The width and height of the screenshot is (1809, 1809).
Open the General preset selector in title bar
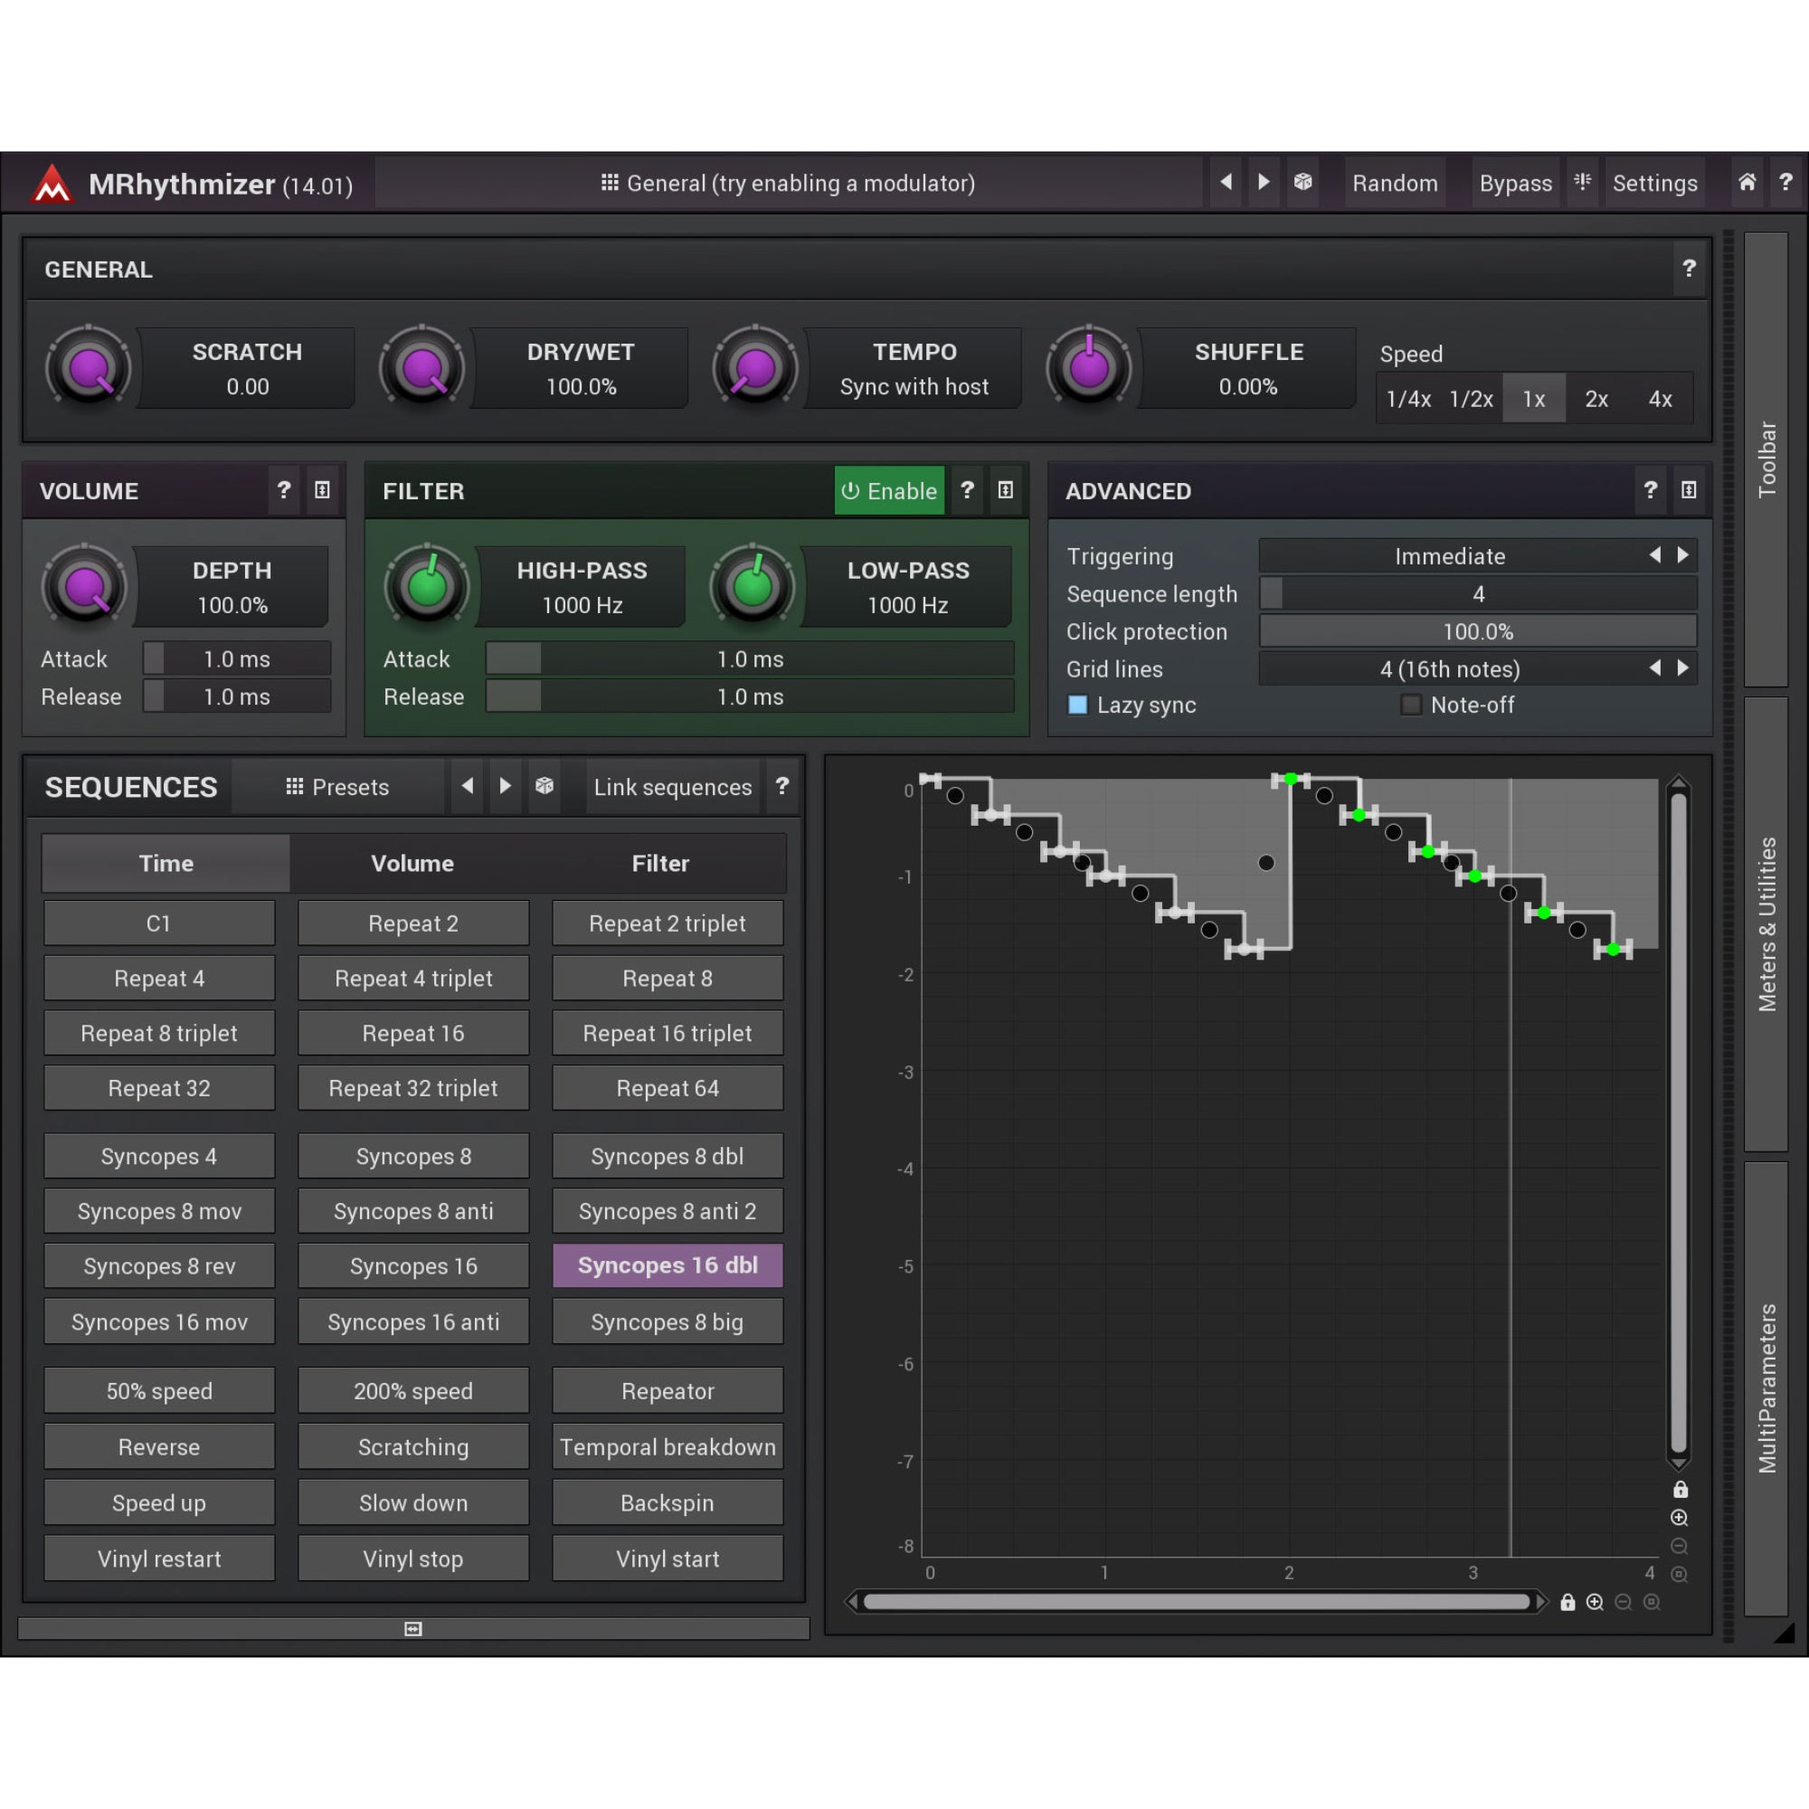tap(788, 183)
